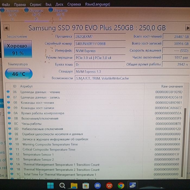Click total host reads value 28487 GB
This screenshot has height=190, width=190.
tap(176, 37)
